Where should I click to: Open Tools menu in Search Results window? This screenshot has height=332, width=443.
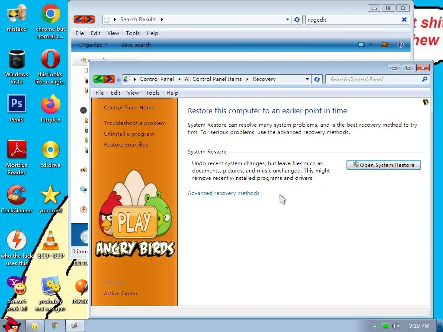(x=132, y=33)
